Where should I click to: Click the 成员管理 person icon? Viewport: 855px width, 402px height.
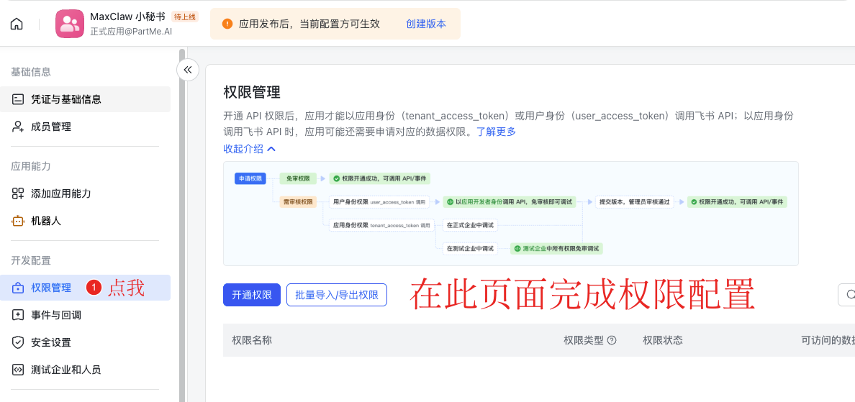pos(18,127)
